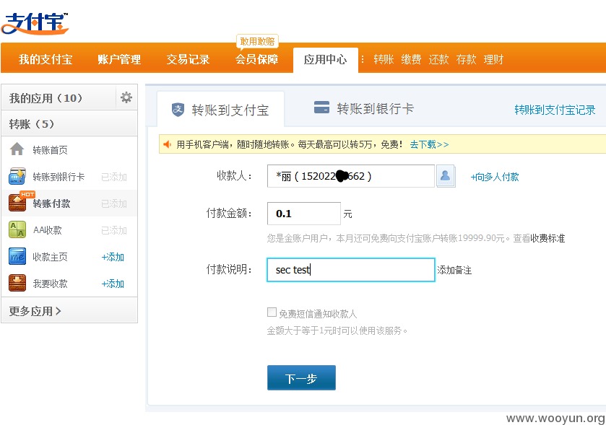Click 缴费 shortcut in top navigation

pos(411,59)
